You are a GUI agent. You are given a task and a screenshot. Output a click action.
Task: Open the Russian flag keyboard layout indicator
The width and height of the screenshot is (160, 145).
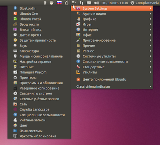[59, 3]
